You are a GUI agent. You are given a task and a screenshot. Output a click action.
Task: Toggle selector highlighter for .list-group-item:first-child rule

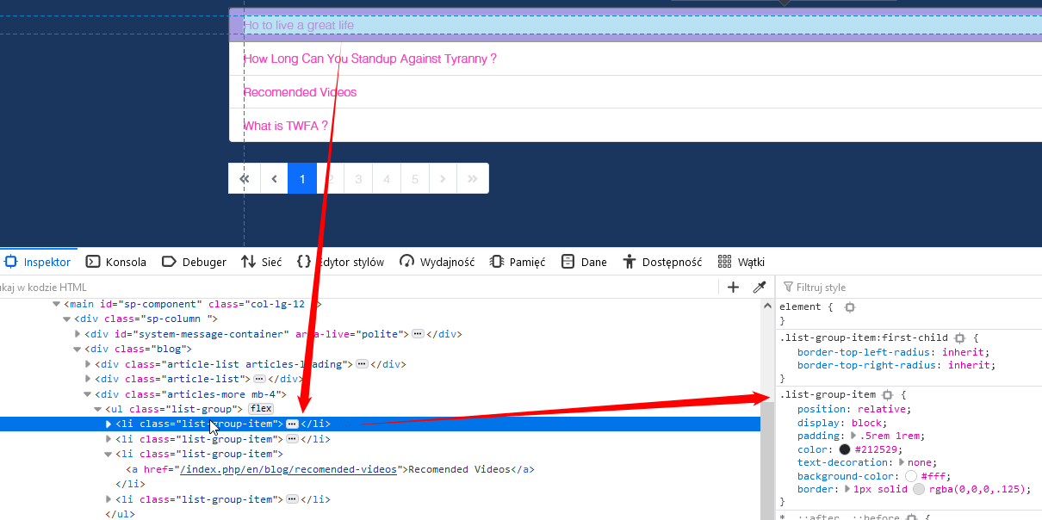pos(960,338)
